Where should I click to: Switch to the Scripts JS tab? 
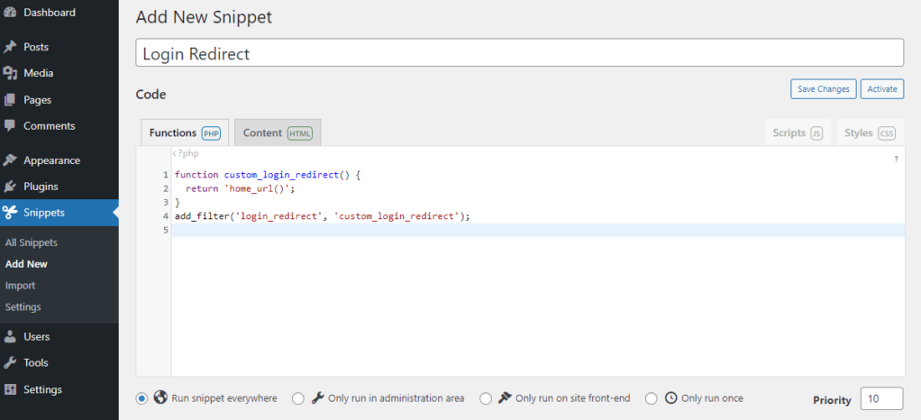coord(797,133)
